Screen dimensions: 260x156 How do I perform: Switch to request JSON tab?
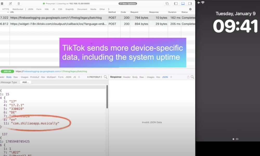[68, 77]
